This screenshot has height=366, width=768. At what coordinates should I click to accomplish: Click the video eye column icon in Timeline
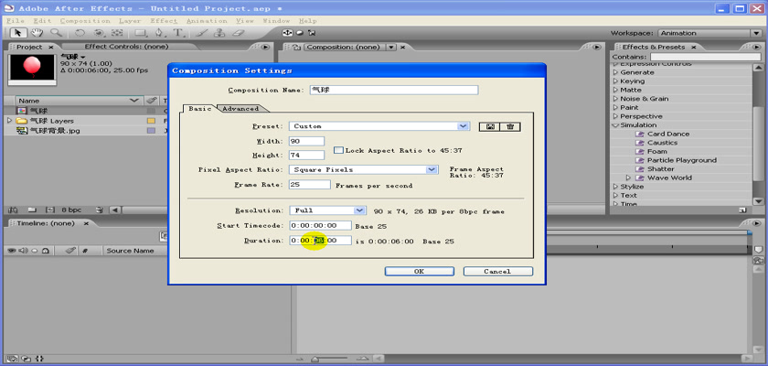(x=12, y=251)
